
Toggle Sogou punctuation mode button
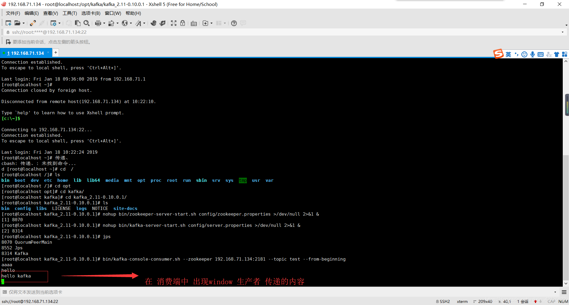[x=517, y=54]
